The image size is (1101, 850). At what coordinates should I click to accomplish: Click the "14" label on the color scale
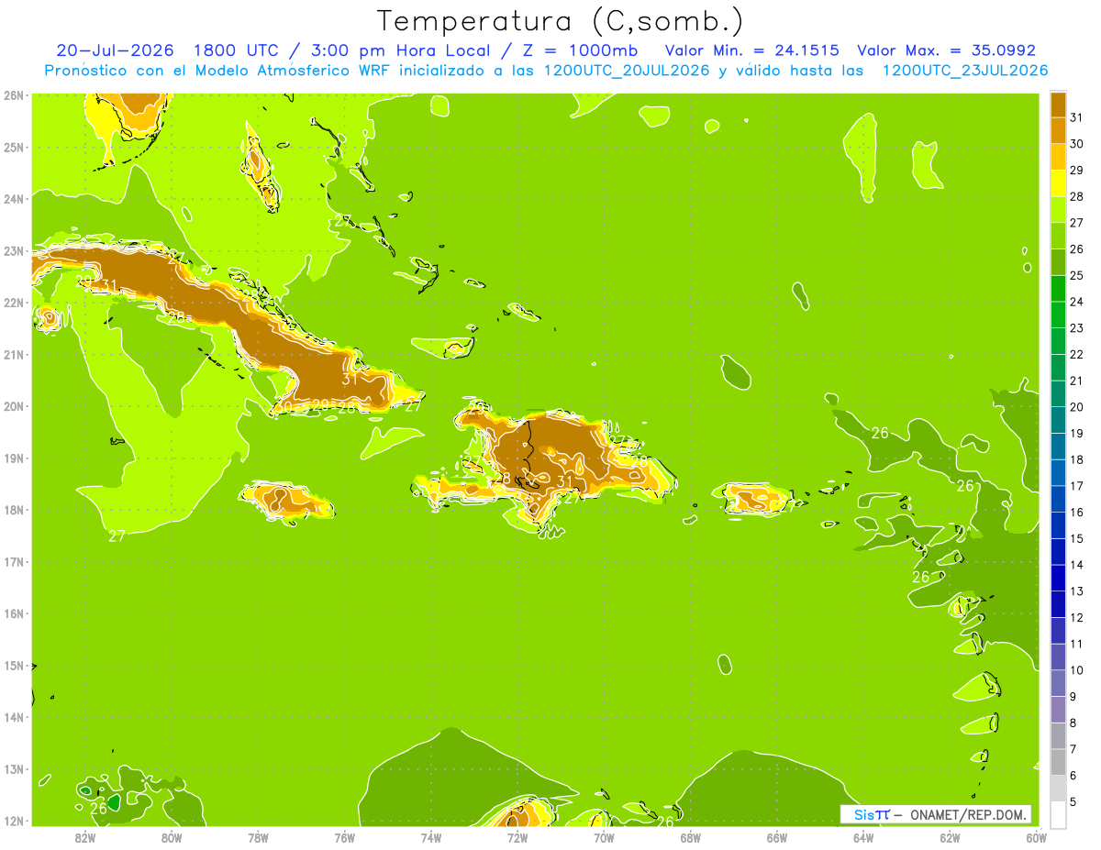(x=1076, y=565)
